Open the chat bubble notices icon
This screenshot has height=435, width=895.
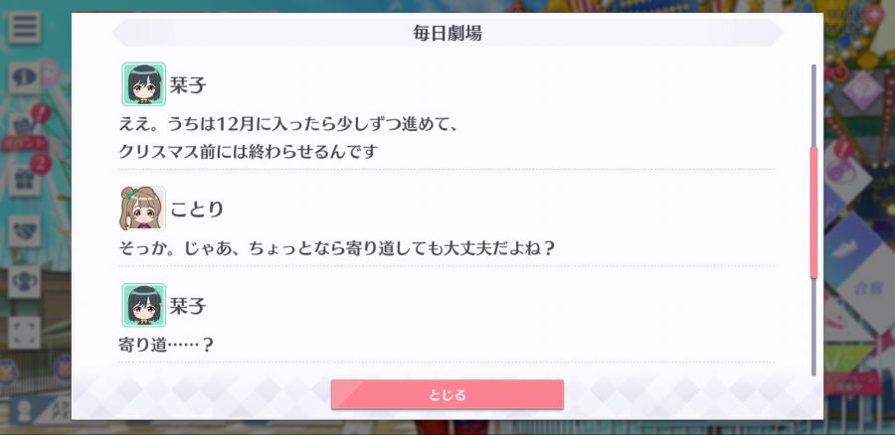[24, 78]
